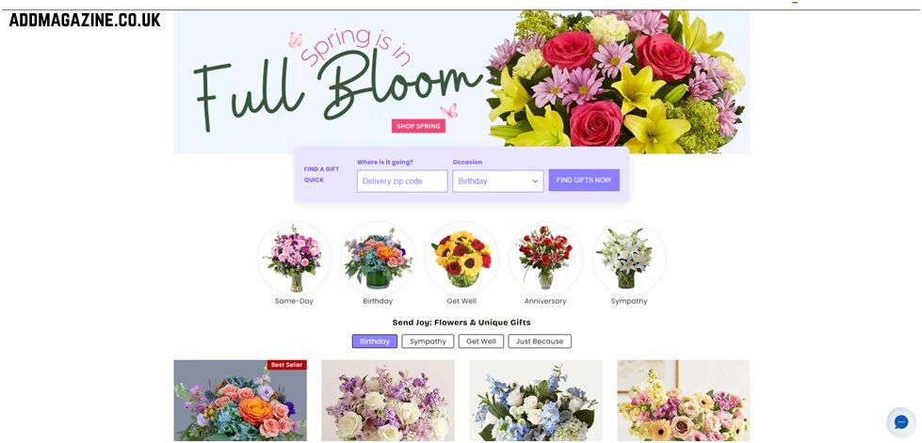The width and height of the screenshot is (922, 443).
Task: Select the Just Because filter tab
Action: coord(540,341)
